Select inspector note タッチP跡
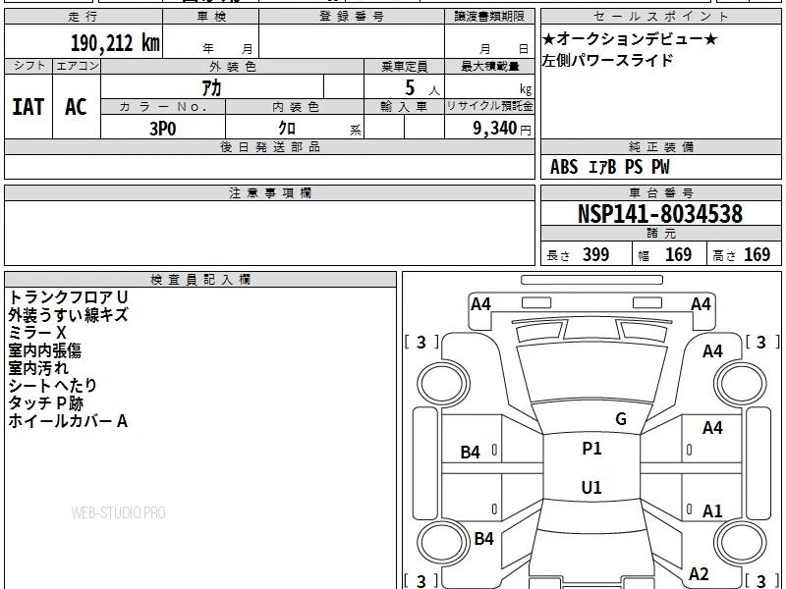Screen dimensions: 786x589 45,402
